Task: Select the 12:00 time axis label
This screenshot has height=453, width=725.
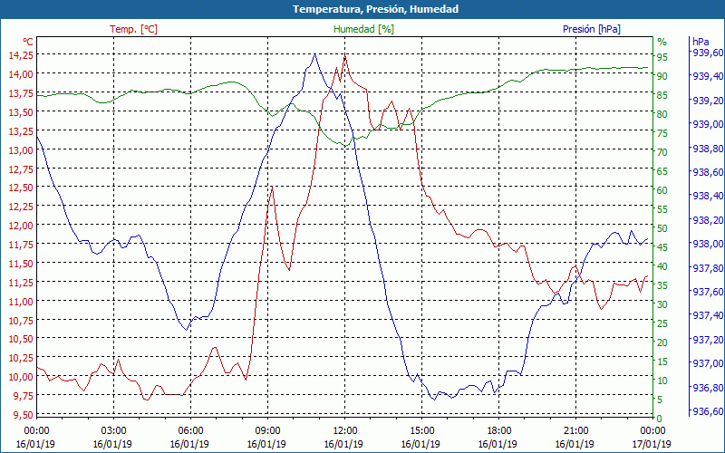Action: tap(344, 431)
